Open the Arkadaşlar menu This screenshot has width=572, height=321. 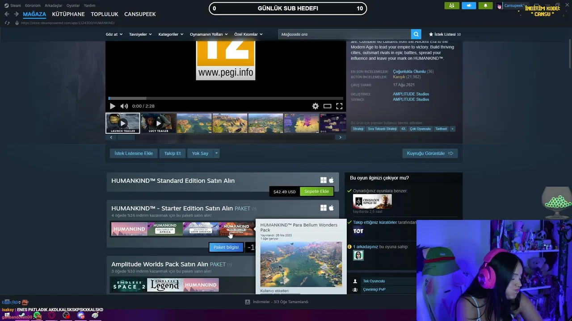(x=54, y=5)
